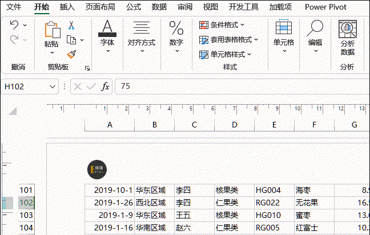Select column A header
Image resolution: width=370 pixels, height=235 pixels.
(x=110, y=125)
